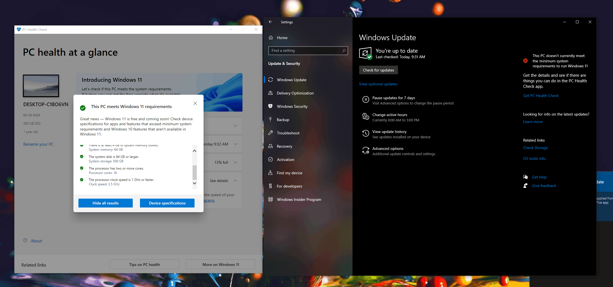
Task: Click the history icon for update history
Action: point(366,134)
